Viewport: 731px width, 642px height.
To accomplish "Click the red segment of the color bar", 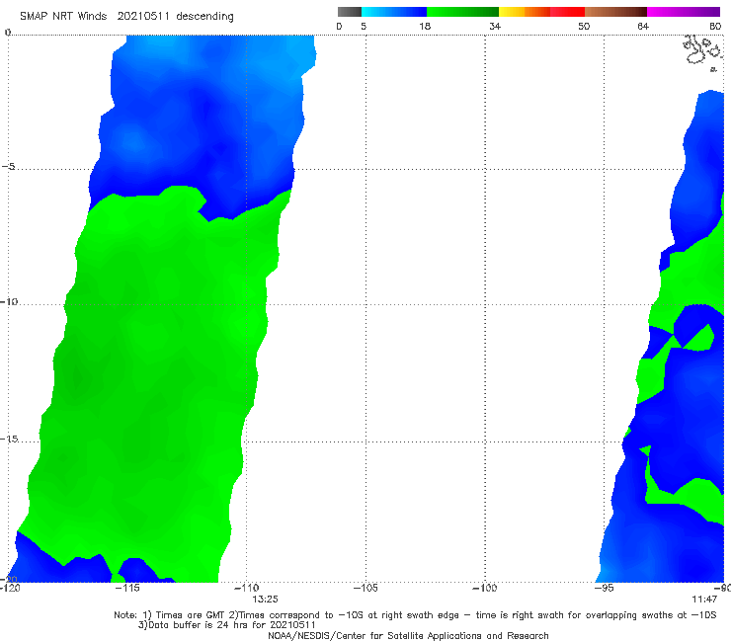I will click(x=567, y=12).
